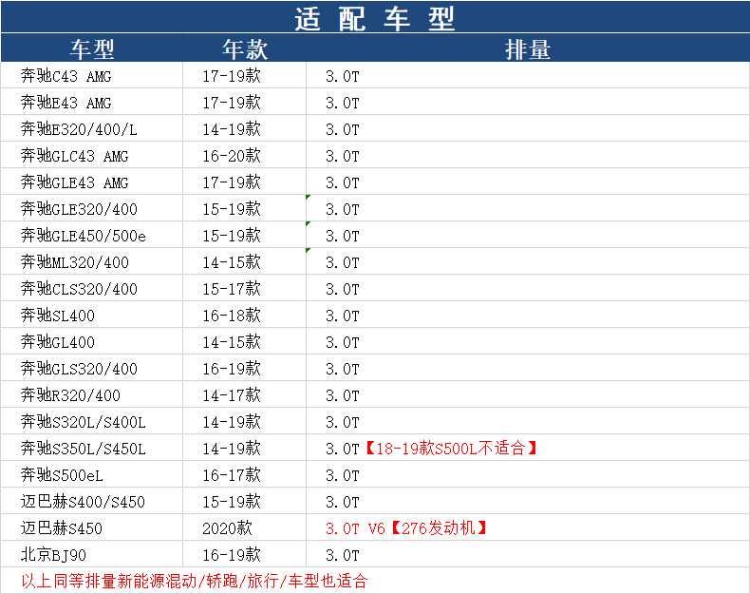Click 16-18款 in the SL400 row

[x=232, y=316]
